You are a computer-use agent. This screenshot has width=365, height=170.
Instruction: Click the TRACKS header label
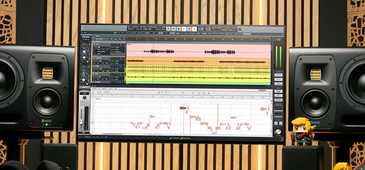click(x=98, y=42)
